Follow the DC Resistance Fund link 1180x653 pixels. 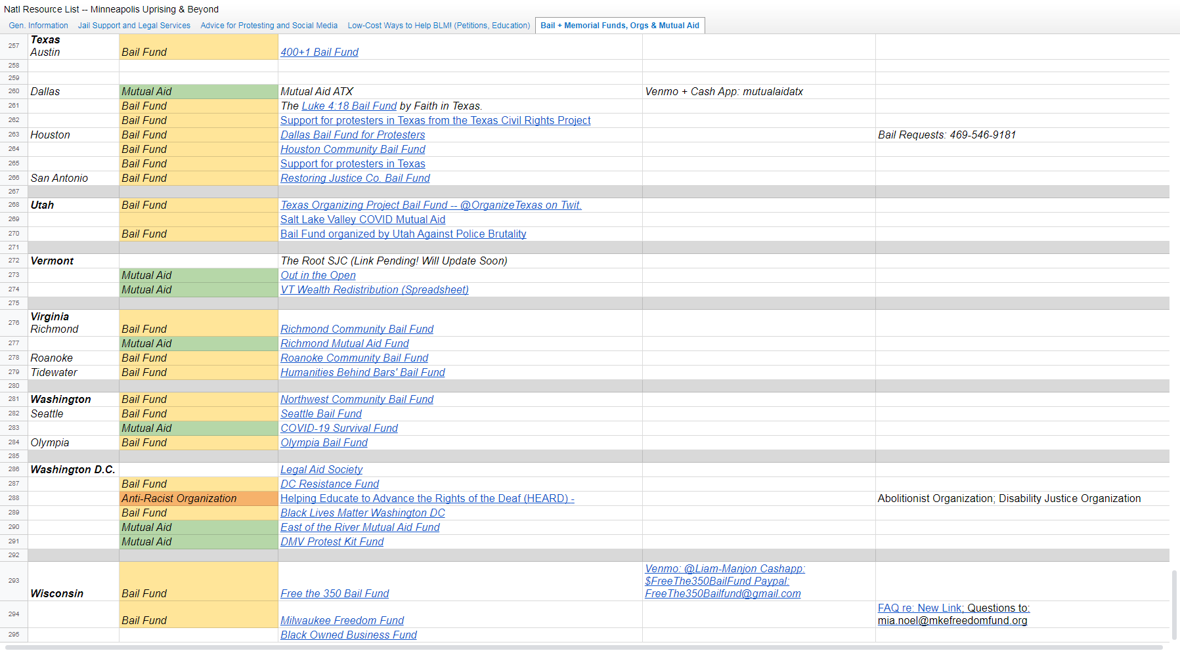(x=330, y=484)
